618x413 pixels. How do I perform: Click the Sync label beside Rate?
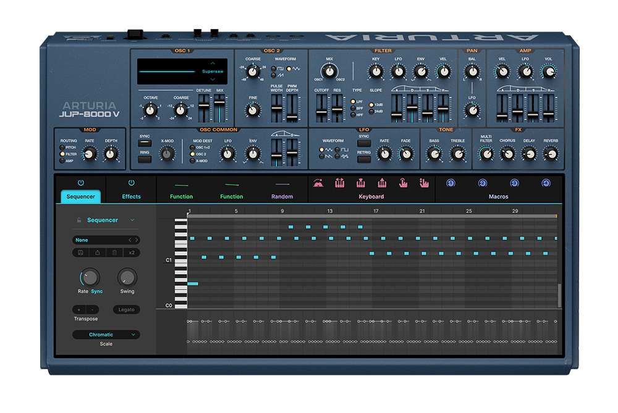click(97, 291)
